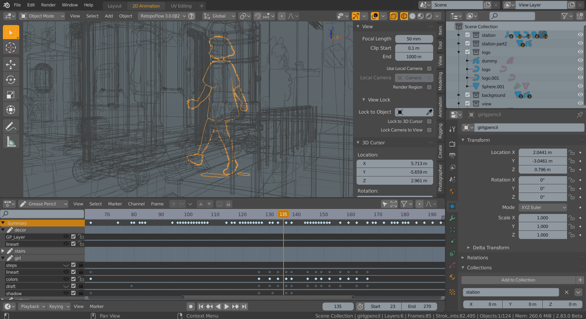The width and height of the screenshot is (586, 319).
Task: Toggle auto keying record button
Action: click(x=191, y=306)
